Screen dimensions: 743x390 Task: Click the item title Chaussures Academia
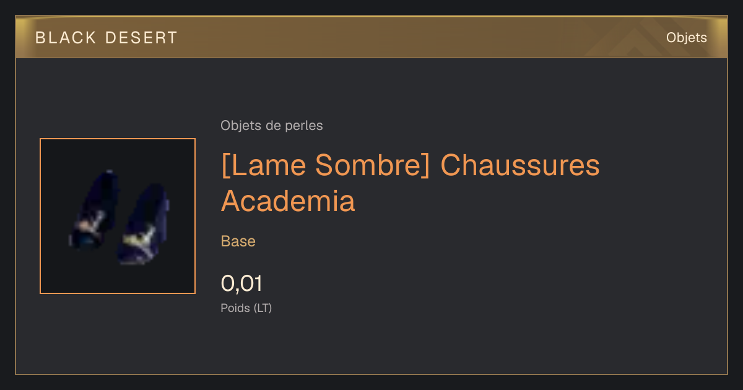click(x=410, y=183)
